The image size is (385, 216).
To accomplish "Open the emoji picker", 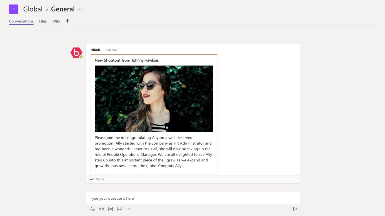I will (x=101, y=209).
